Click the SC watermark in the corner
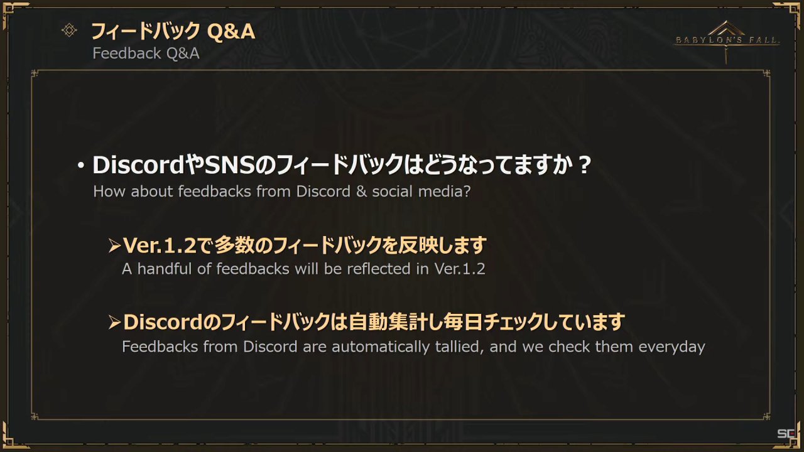Screen dimensions: 804x452 786,434
